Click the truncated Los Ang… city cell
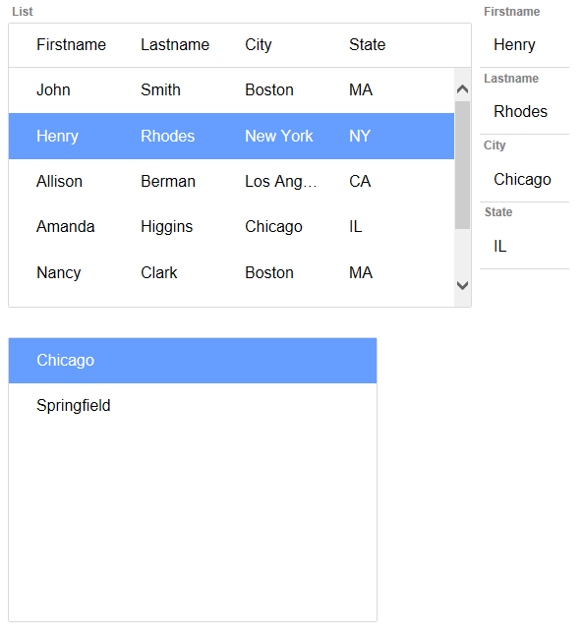The image size is (583, 636). coord(281,181)
